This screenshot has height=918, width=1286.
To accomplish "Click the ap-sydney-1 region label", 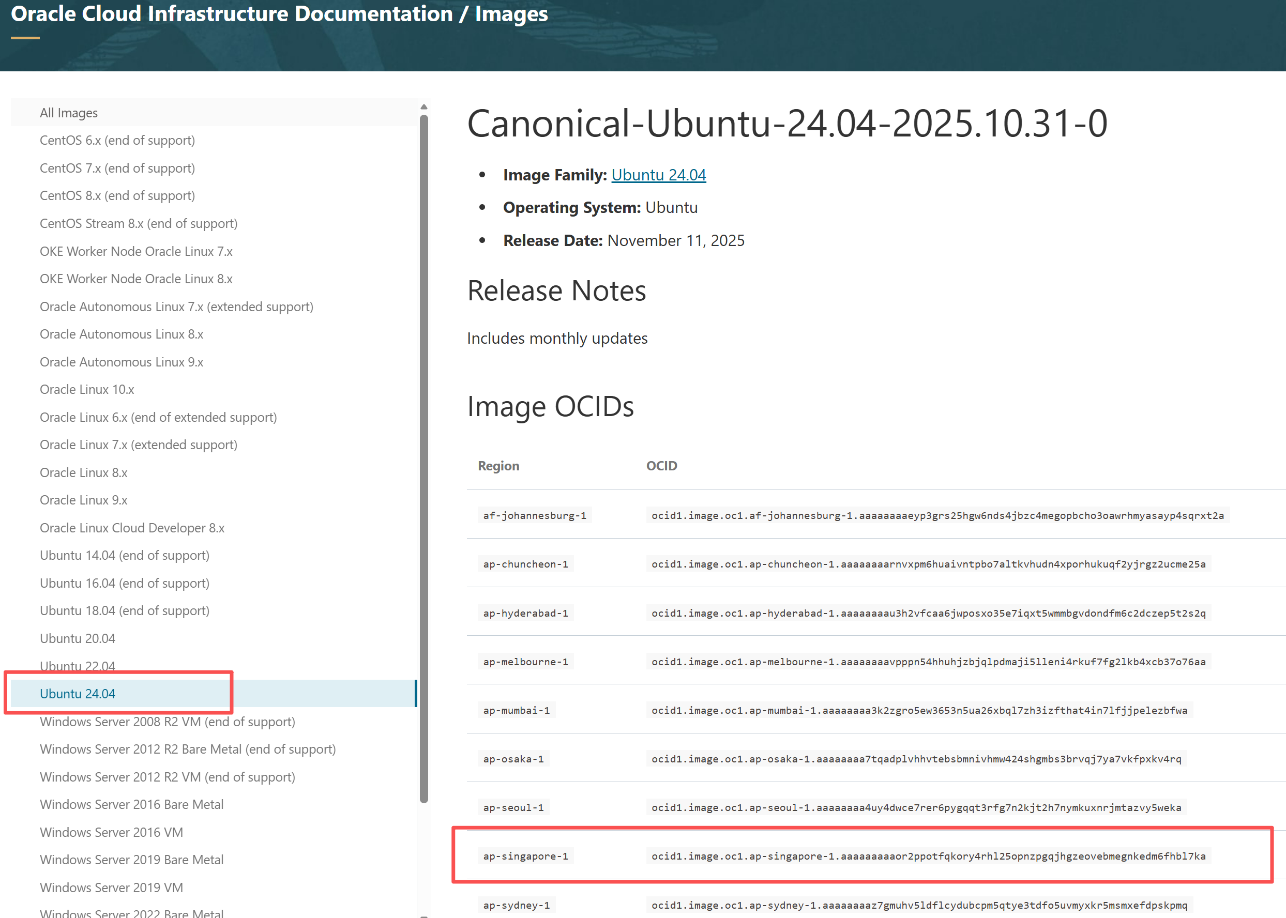I will coord(516,905).
